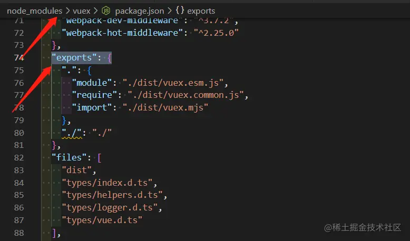Open vuex breadcrumb segment
This screenshot has width=410, height=241.
tap(82, 11)
